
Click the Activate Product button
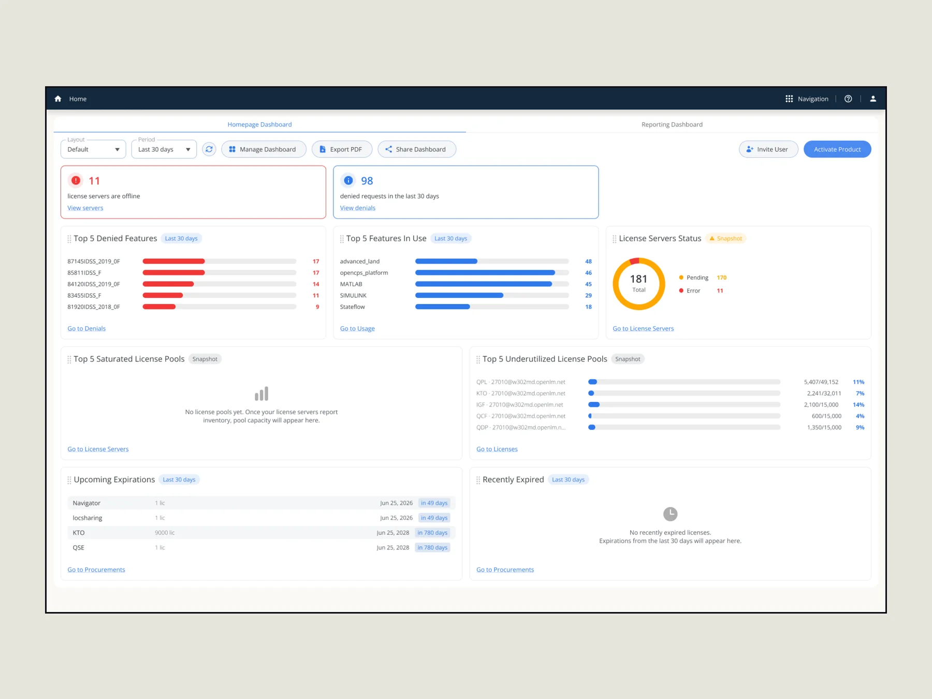(x=837, y=149)
